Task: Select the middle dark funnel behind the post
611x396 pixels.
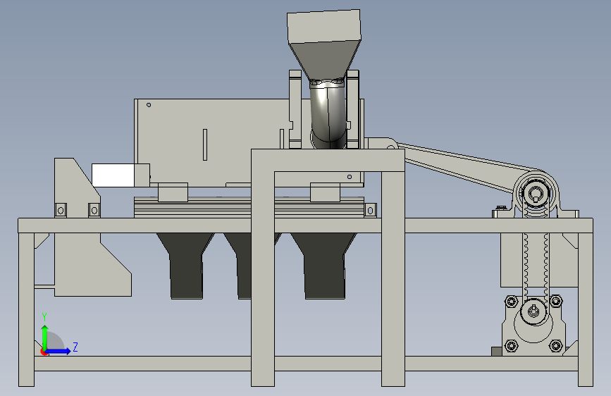Action: [x=244, y=266]
